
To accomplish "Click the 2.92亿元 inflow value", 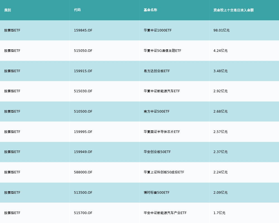I will coord(220,91).
